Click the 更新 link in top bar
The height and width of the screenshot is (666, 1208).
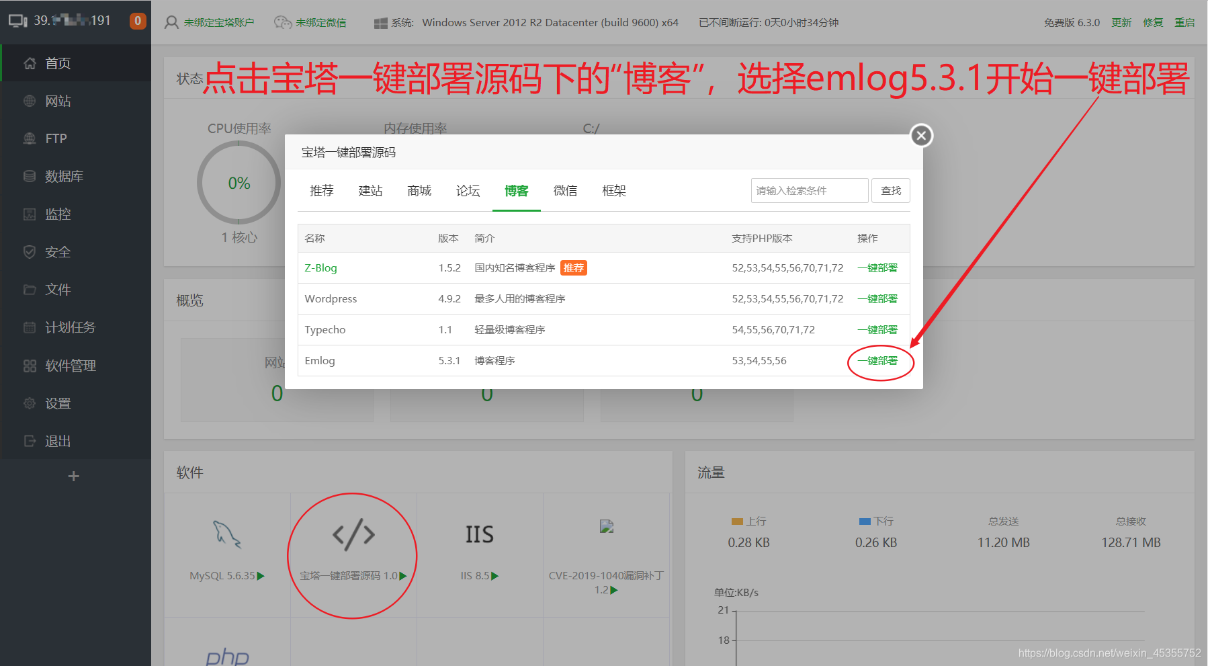click(x=1121, y=23)
